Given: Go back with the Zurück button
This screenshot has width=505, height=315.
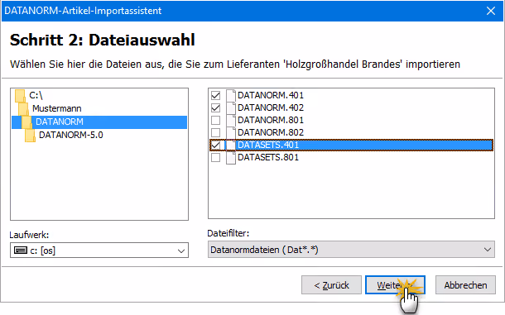Looking at the screenshot, I should point(331,285).
